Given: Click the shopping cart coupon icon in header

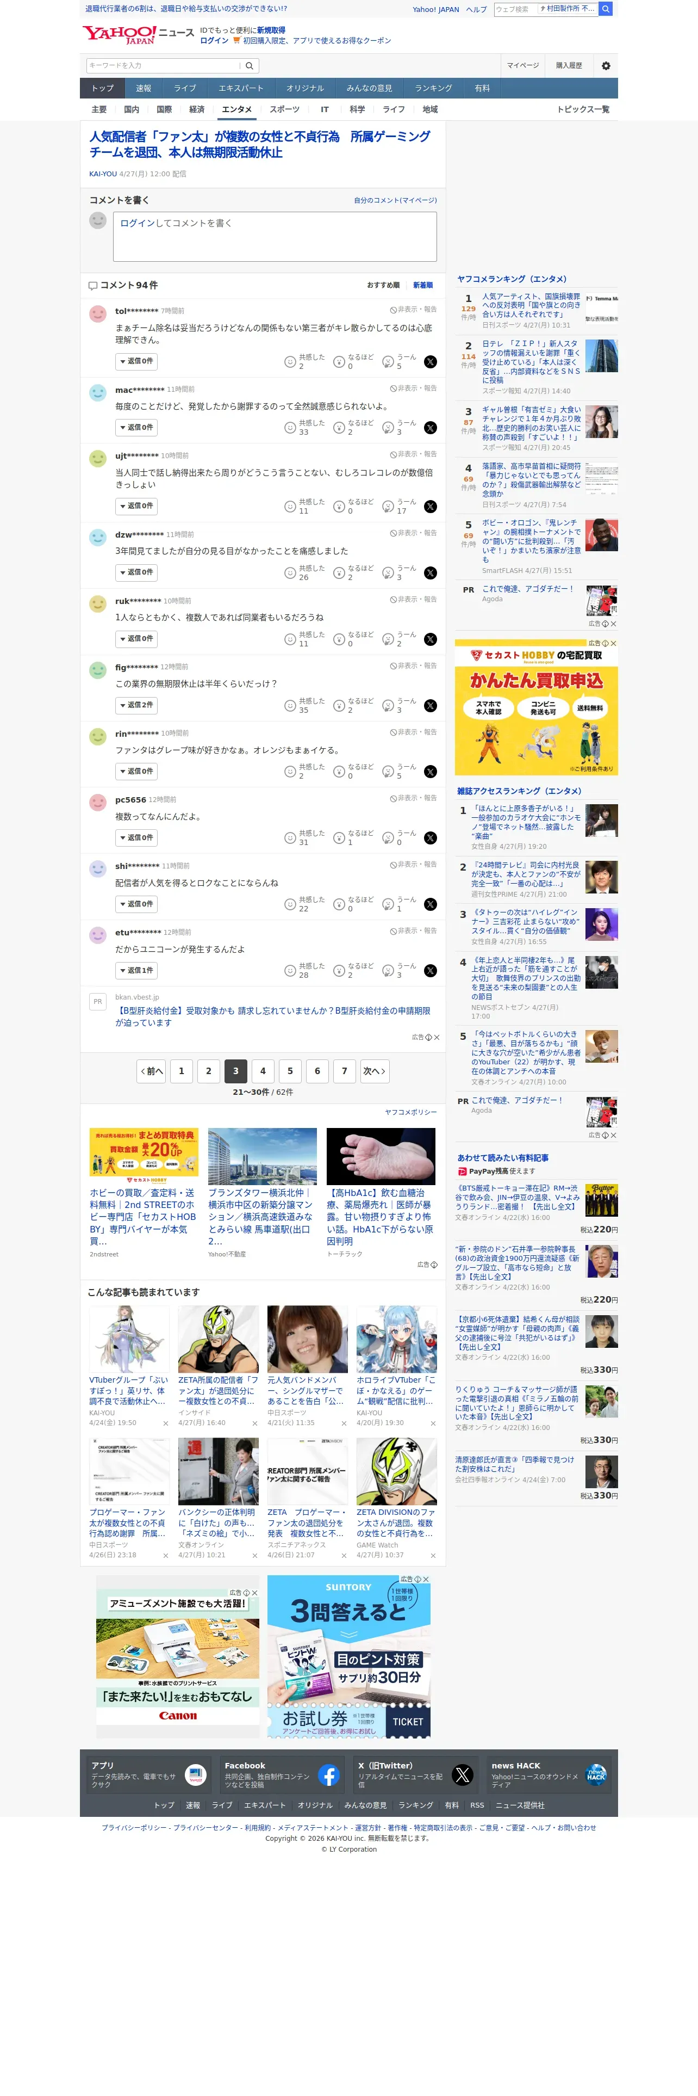Looking at the screenshot, I should point(236,41).
